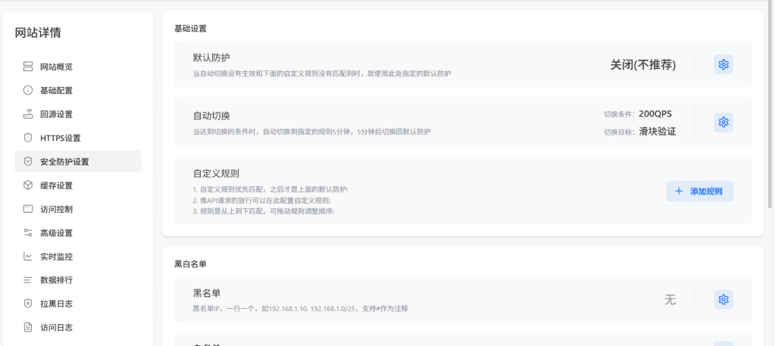Open HTTPS设置 menu item
Image resolution: width=776 pixels, height=346 pixels.
click(78, 138)
